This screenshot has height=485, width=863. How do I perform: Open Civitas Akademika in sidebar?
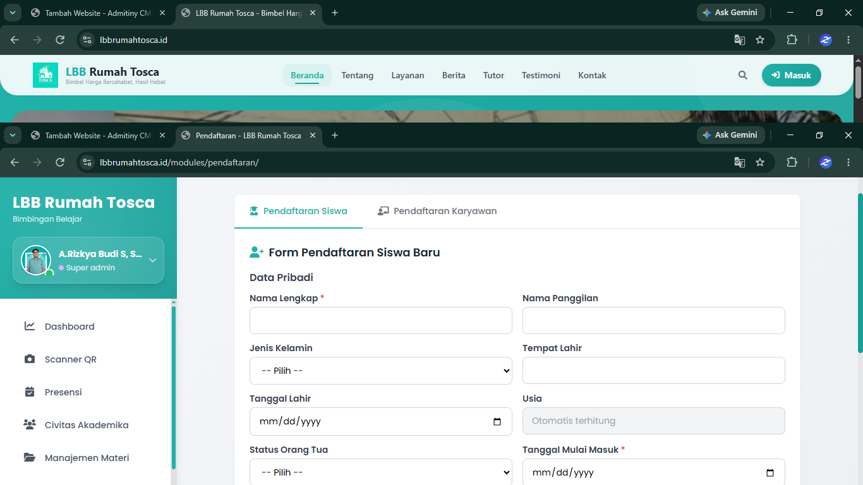click(x=85, y=425)
